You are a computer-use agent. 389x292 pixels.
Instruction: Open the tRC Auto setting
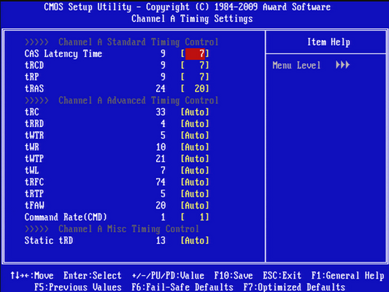(x=195, y=112)
